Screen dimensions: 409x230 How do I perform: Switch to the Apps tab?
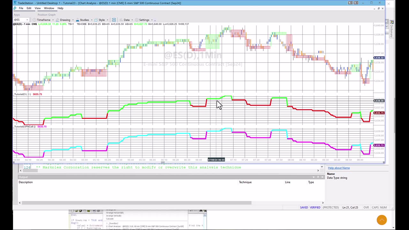click(17, 15)
